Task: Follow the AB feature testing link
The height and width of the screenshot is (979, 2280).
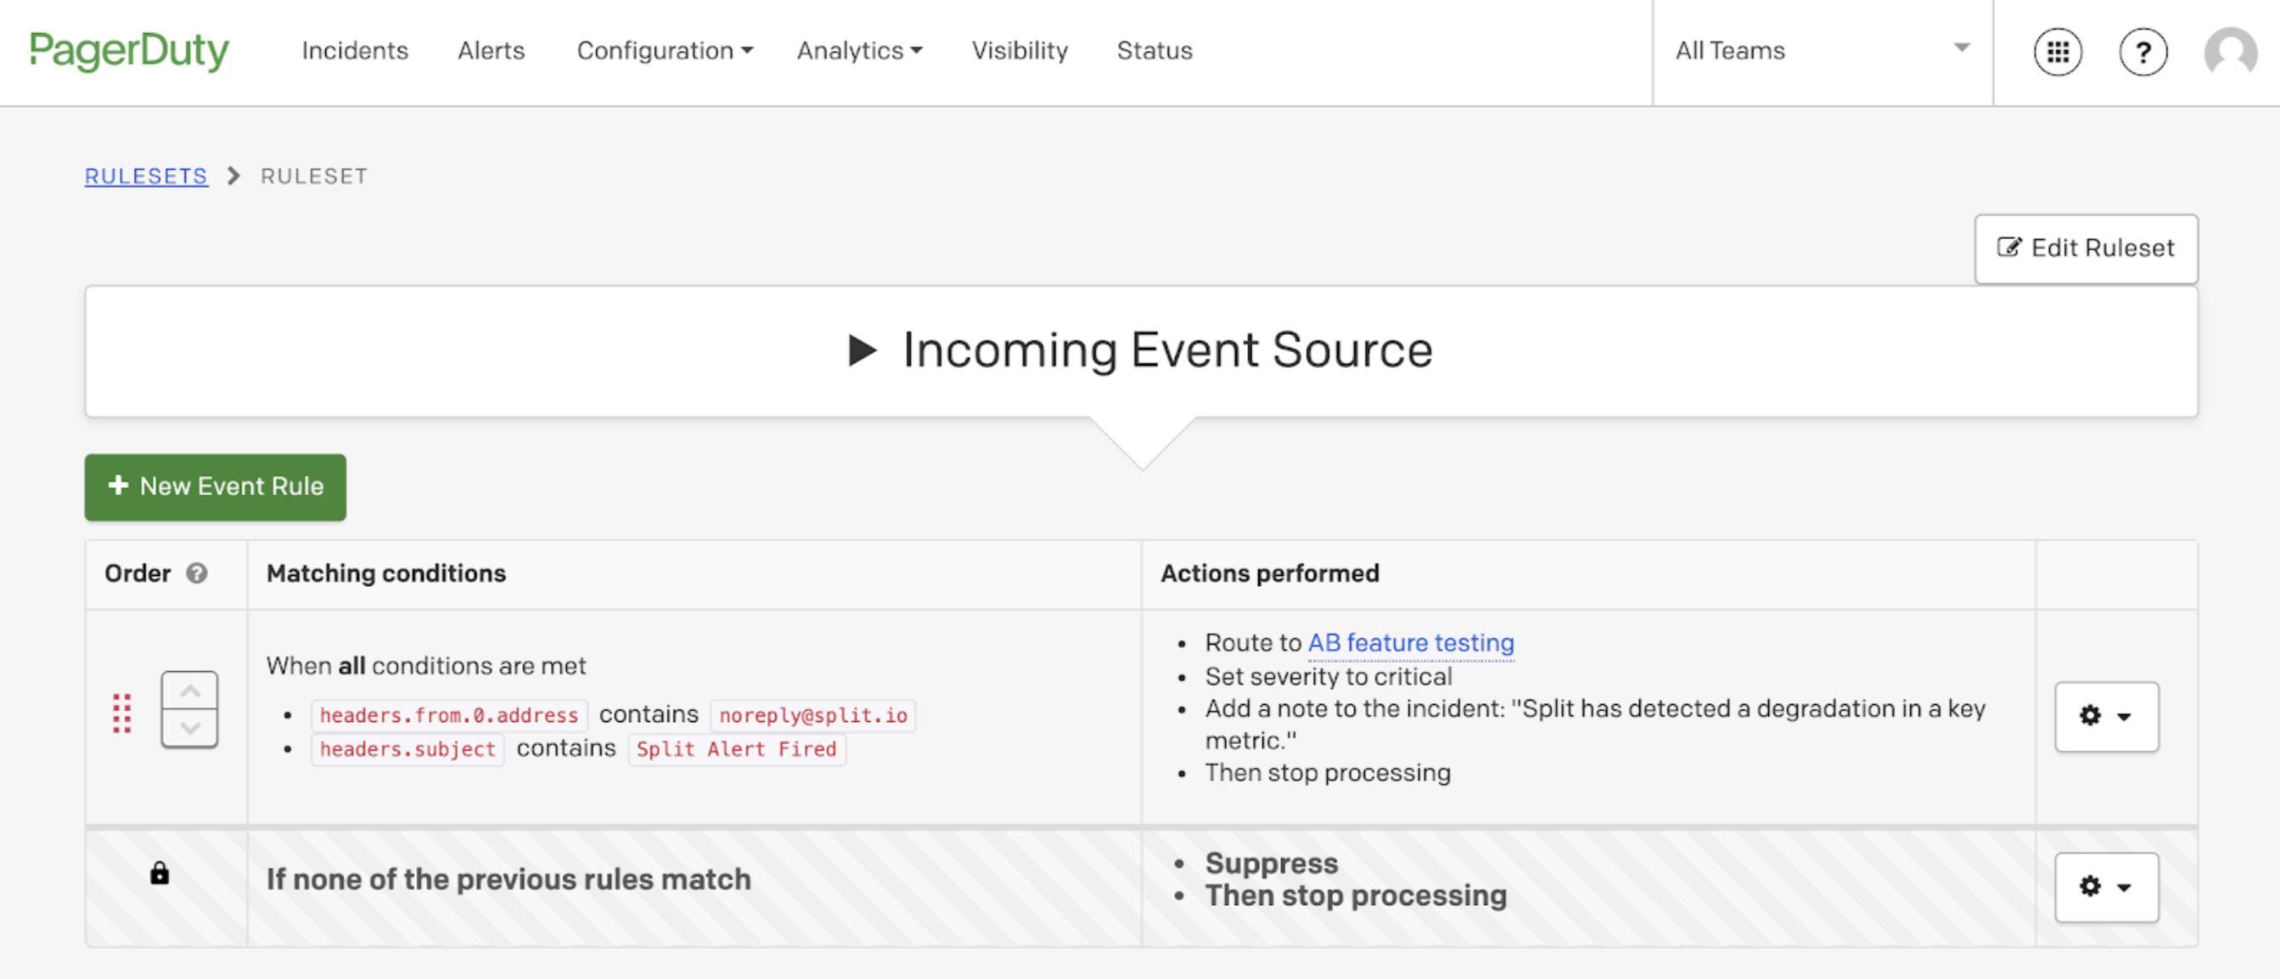Action: (x=1411, y=643)
